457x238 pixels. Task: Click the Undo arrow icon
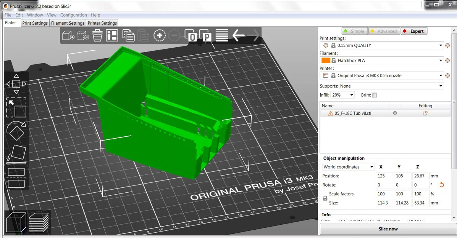tap(238, 35)
